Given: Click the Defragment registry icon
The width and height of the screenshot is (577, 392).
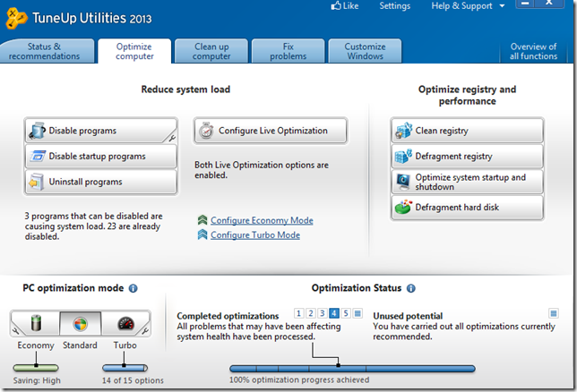Looking at the screenshot, I should (x=403, y=157).
